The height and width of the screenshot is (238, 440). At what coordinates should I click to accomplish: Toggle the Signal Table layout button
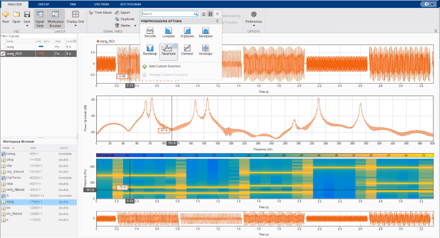click(x=39, y=19)
